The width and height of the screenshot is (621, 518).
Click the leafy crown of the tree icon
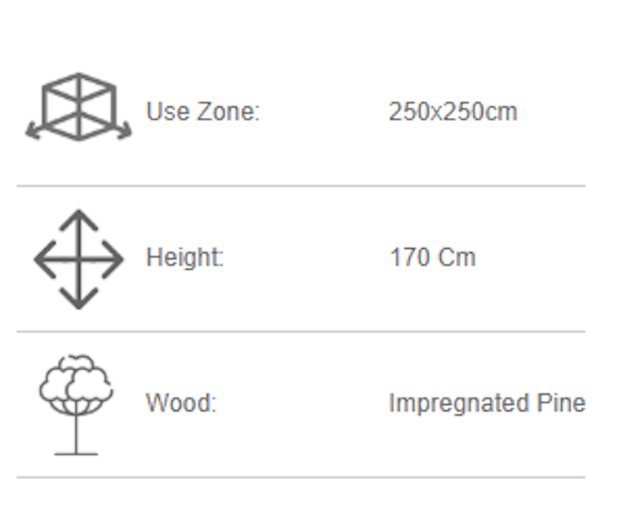[x=76, y=382]
